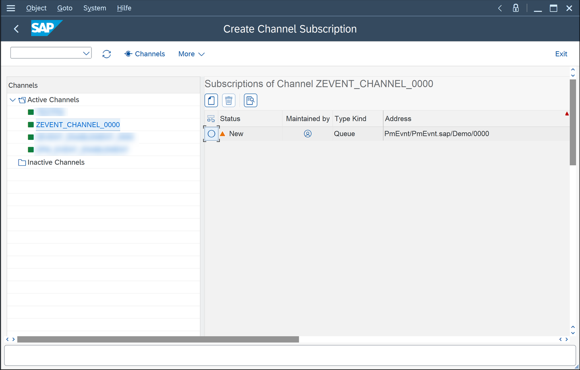Go back using the back arrow
Screen dimensions: 580x370
coord(17,29)
